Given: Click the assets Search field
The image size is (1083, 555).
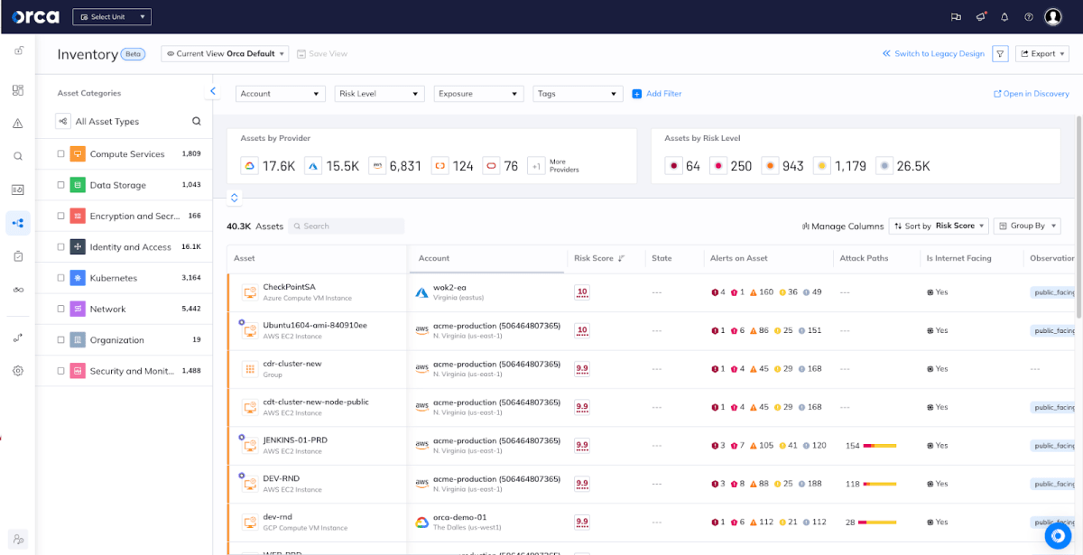Looking at the screenshot, I should [x=347, y=227].
